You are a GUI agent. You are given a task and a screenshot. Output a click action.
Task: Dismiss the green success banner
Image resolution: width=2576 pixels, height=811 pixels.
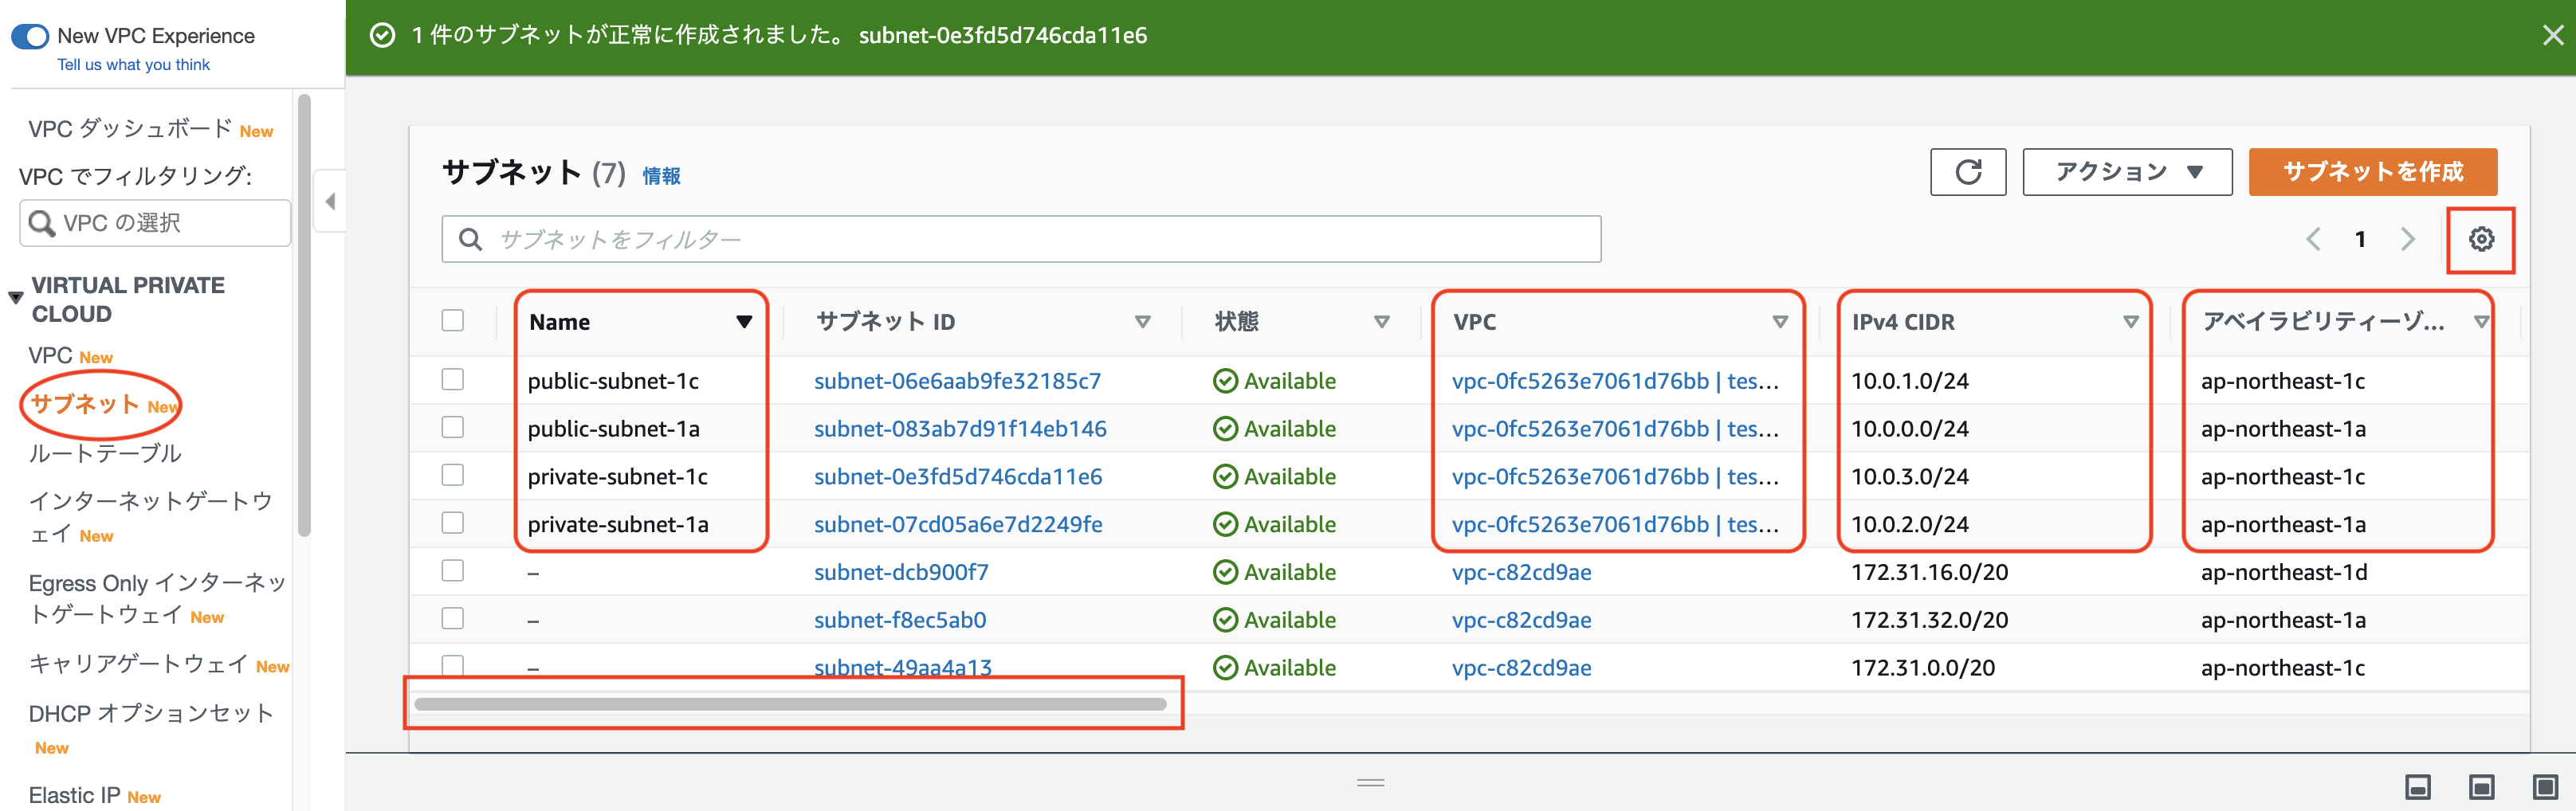pos(2552,36)
